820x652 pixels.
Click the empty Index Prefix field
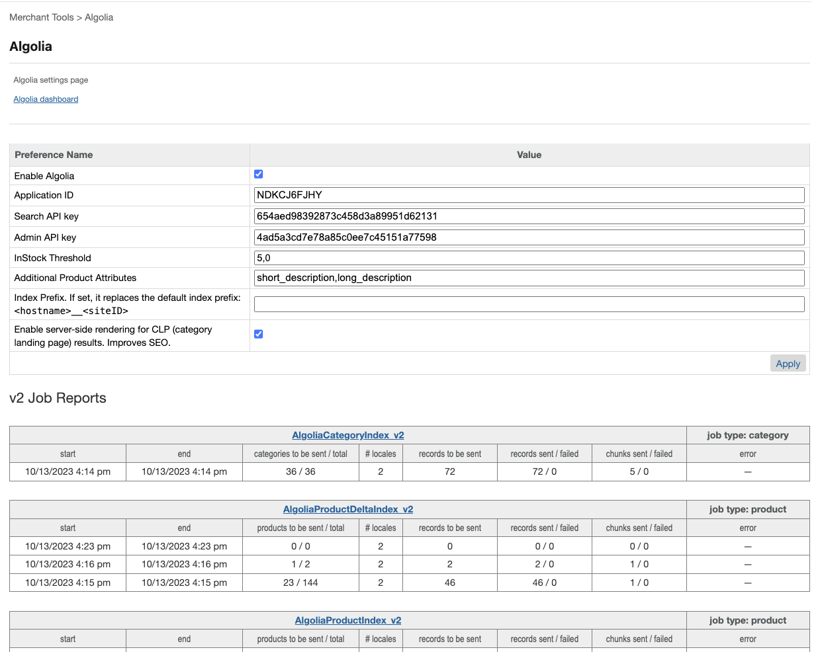(x=529, y=304)
